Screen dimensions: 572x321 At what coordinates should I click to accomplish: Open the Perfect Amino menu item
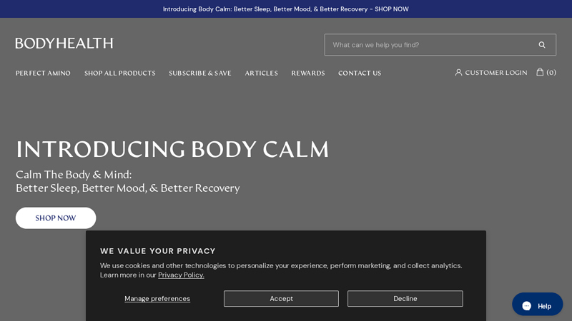pyautogui.click(x=43, y=73)
